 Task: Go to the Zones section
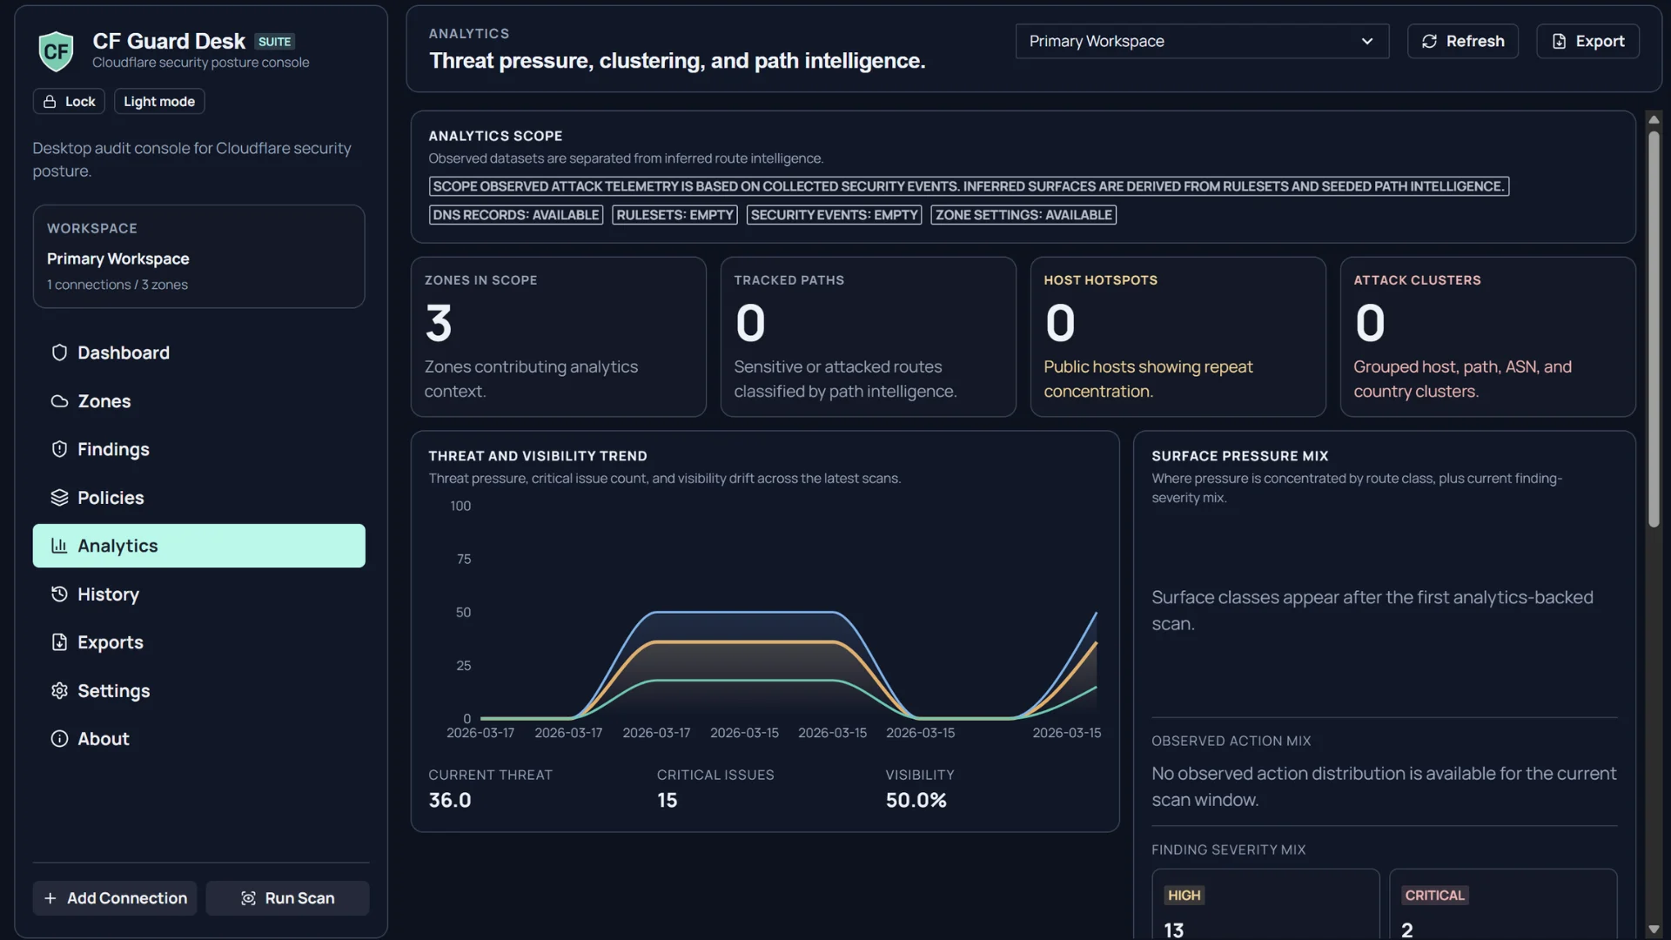pos(199,401)
